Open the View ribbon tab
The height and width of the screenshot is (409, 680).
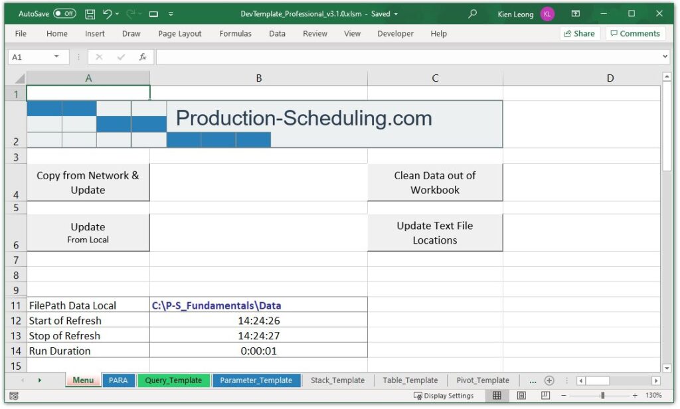point(352,33)
